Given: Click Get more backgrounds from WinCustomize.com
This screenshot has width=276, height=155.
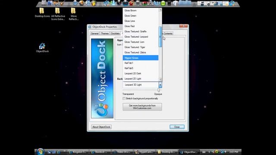Looking at the screenshot, I should point(142,107).
